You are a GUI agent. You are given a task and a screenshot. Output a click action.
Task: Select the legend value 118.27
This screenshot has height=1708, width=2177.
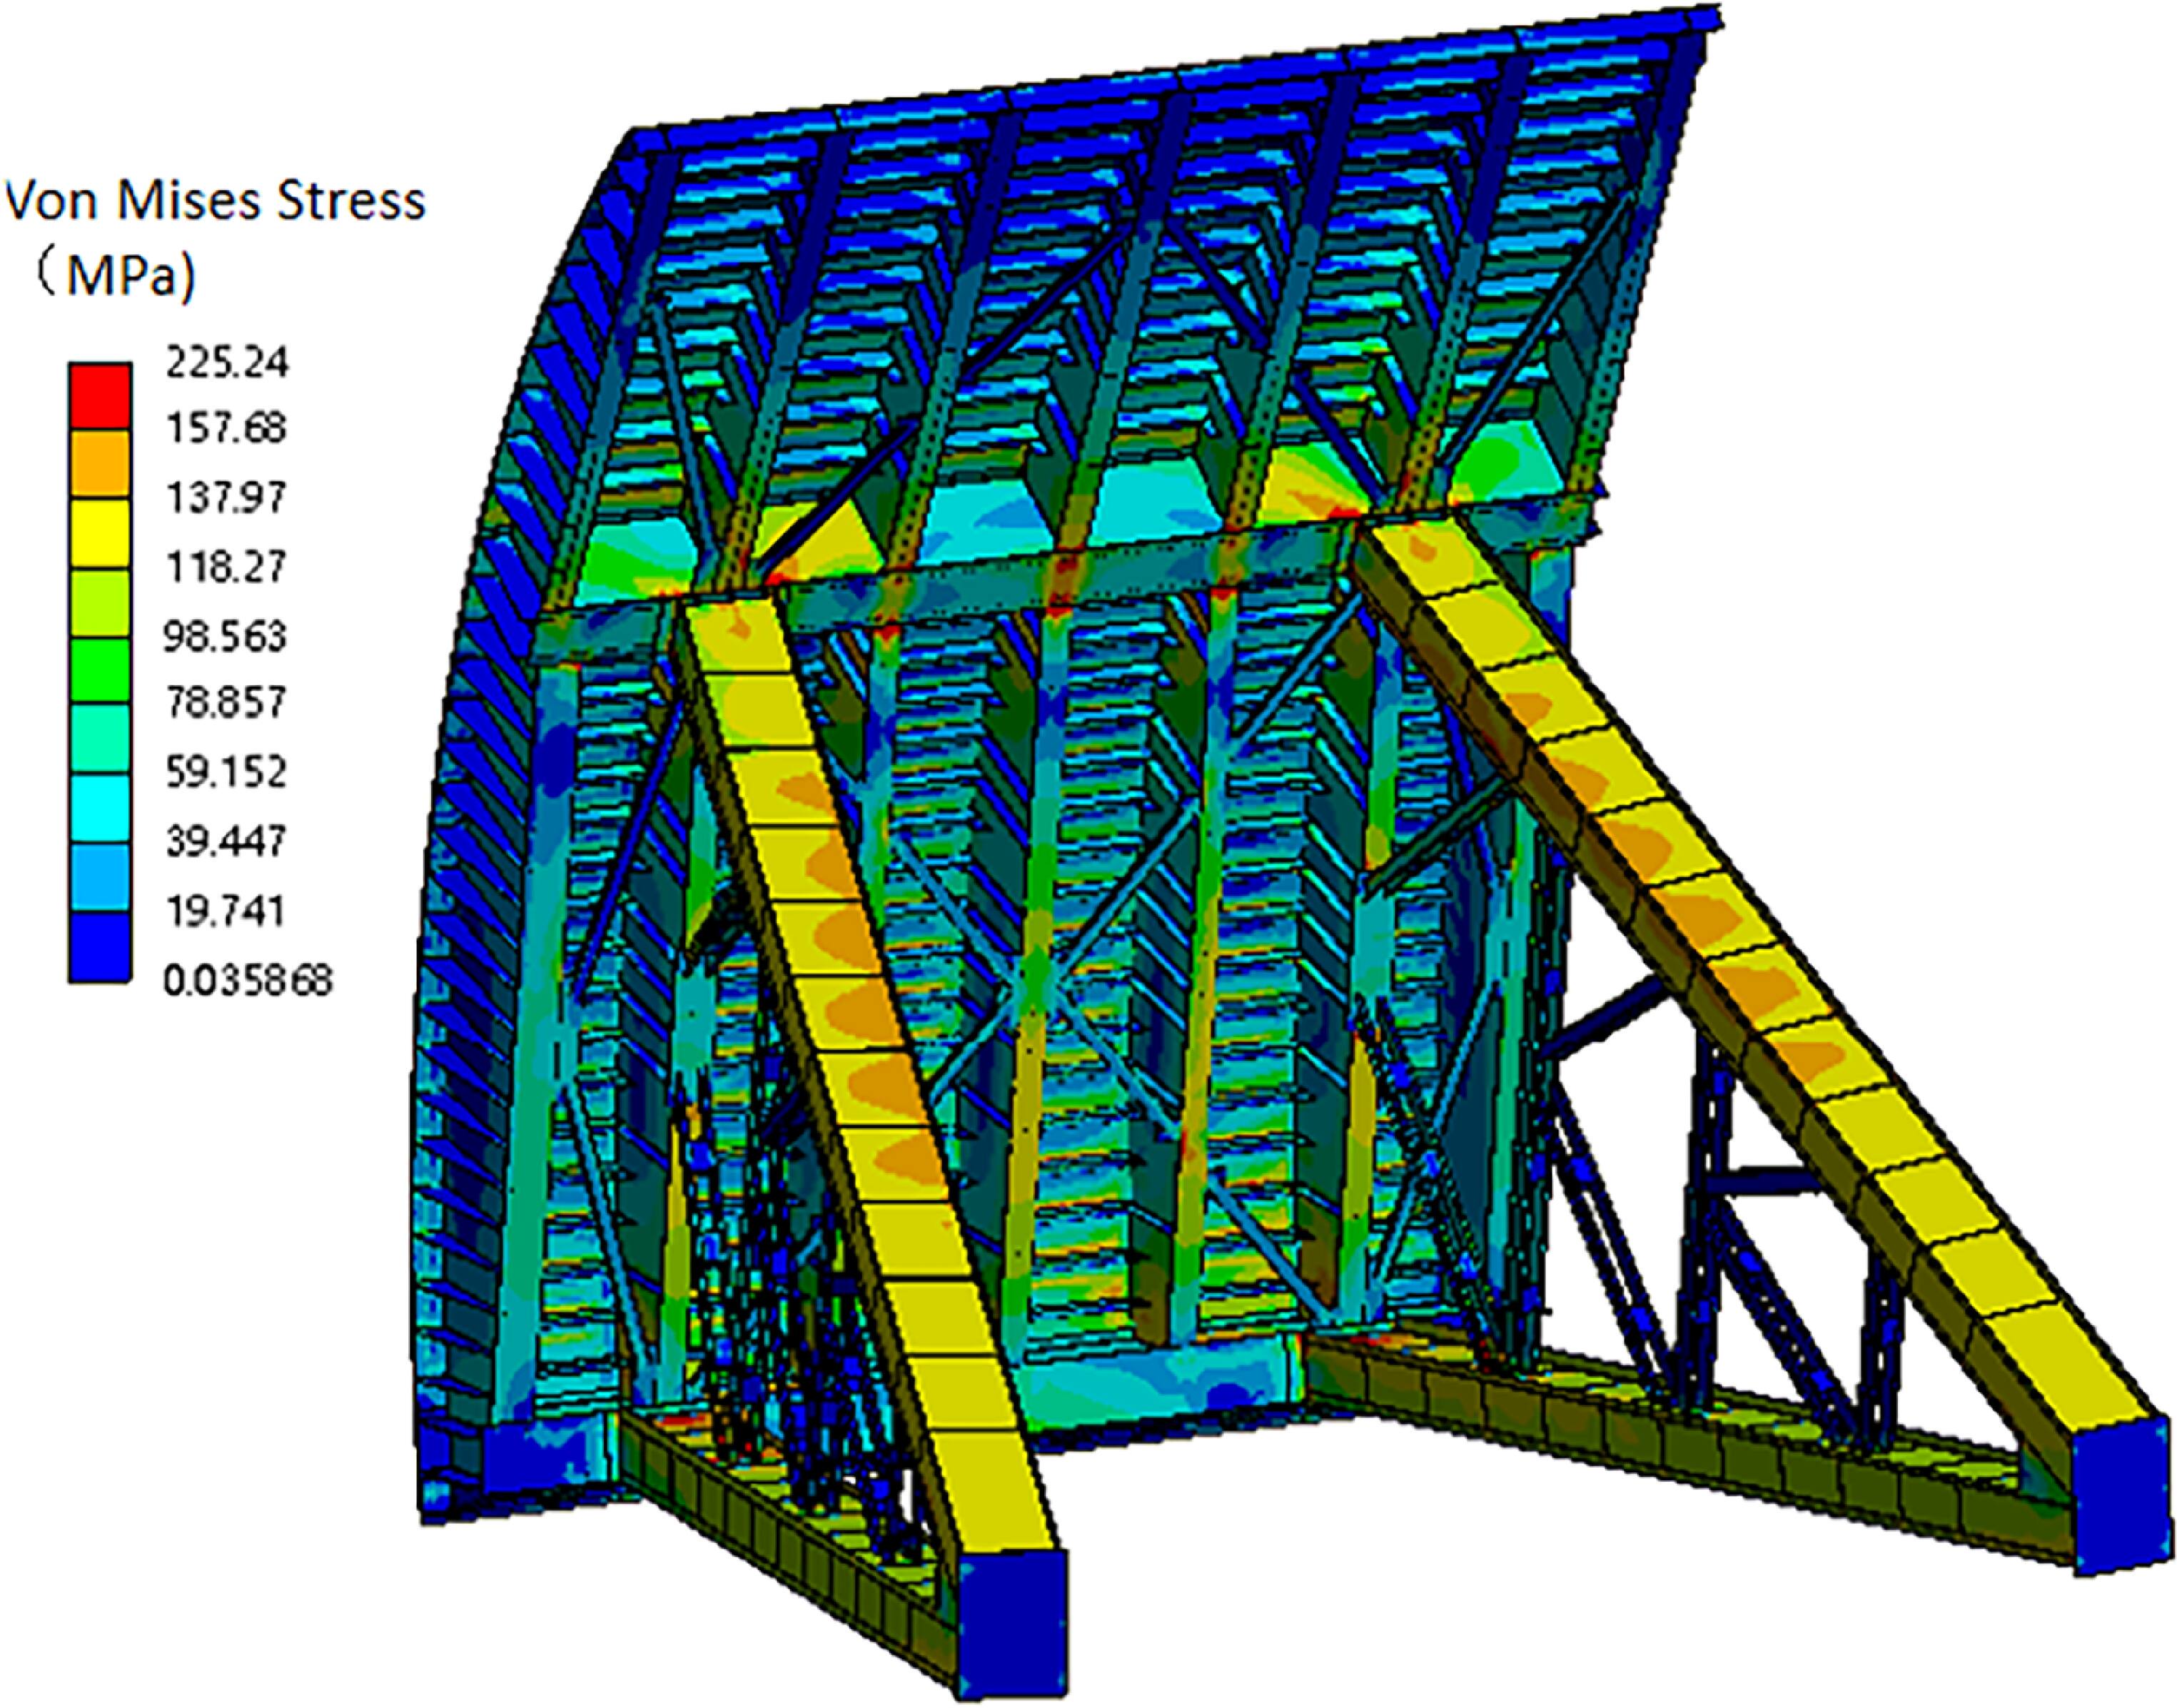click(226, 567)
